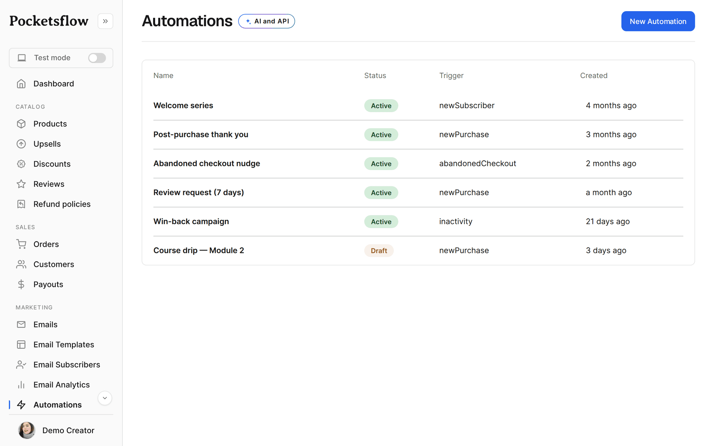This screenshot has width=714, height=446.
Task: Create a New Automation
Action: point(658,21)
